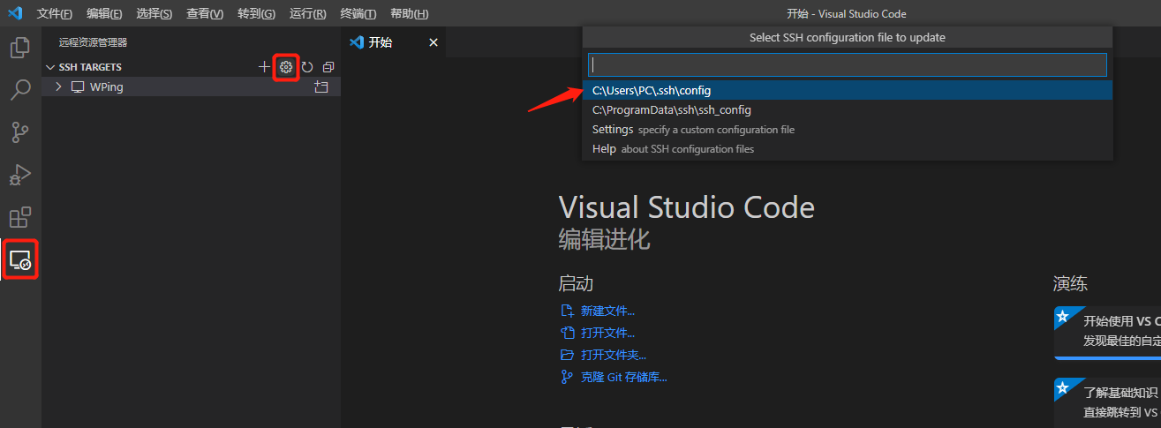Open the Remote Explorer view icon

click(19, 259)
